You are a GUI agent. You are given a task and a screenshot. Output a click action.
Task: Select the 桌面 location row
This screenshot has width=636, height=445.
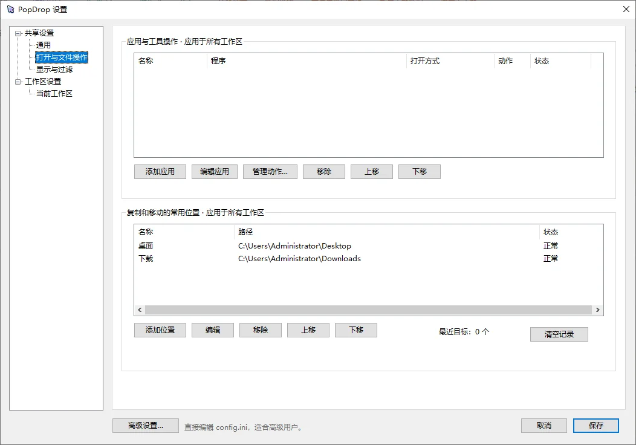pyautogui.click(x=369, y=246)
